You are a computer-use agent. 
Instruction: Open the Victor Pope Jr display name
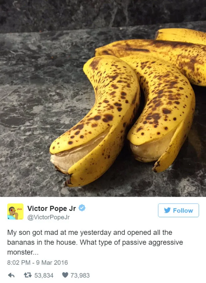pyautogui.click(x=51, y=209)
